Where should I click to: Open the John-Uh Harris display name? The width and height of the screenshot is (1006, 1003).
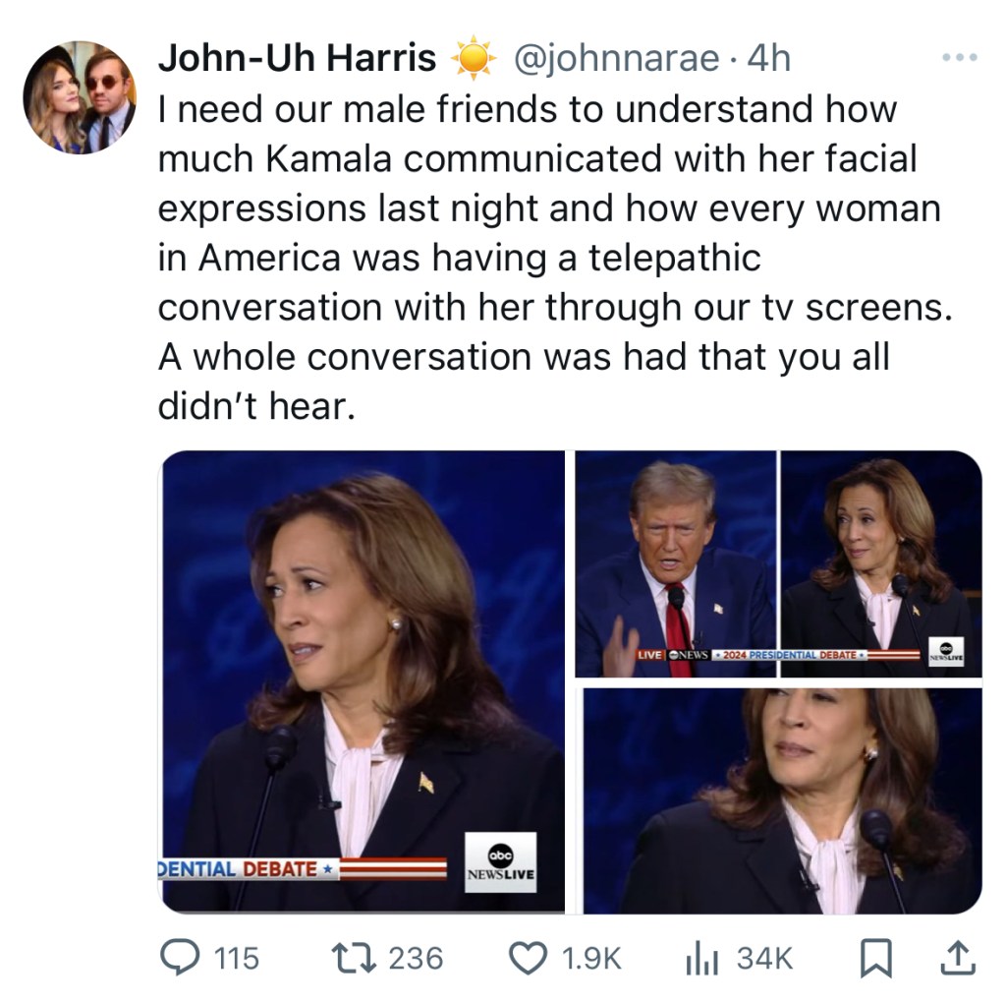(297, 58)
